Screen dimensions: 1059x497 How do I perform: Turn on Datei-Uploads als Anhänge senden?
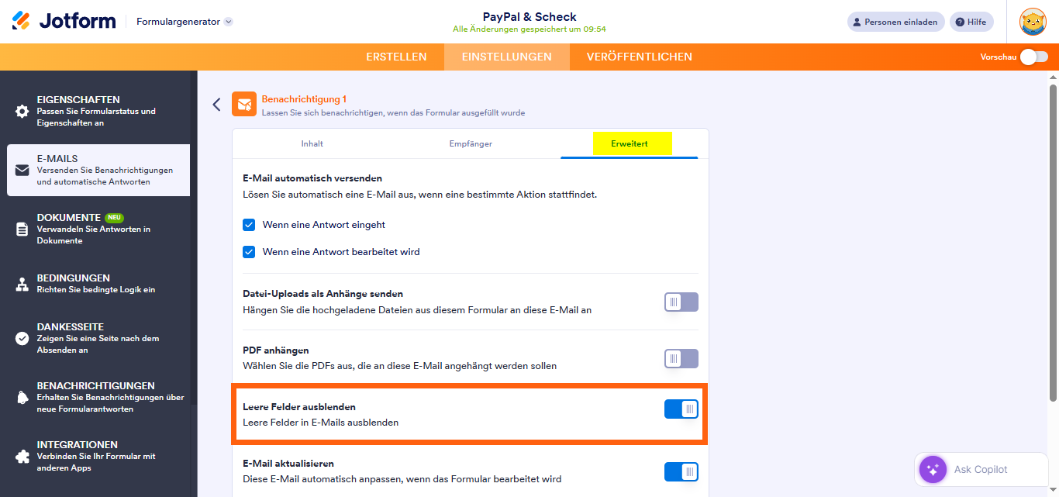click(x=681, y=302)
